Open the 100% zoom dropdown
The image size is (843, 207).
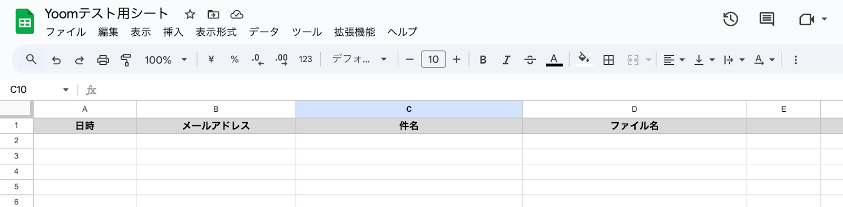click(x=166, y=60)
